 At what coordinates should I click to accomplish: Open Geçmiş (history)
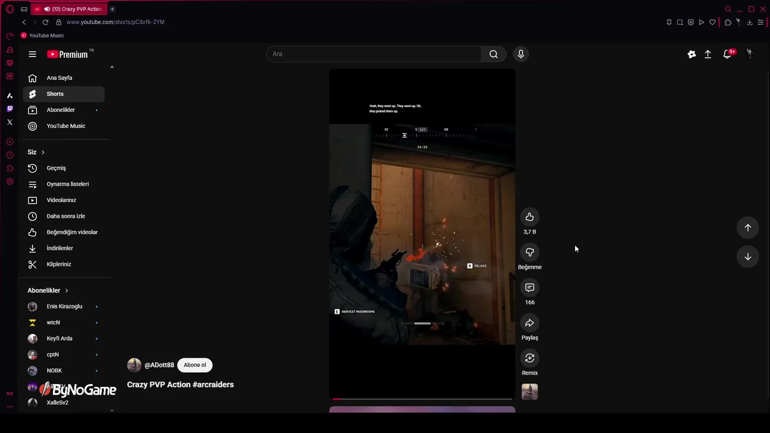coord(64,168)
